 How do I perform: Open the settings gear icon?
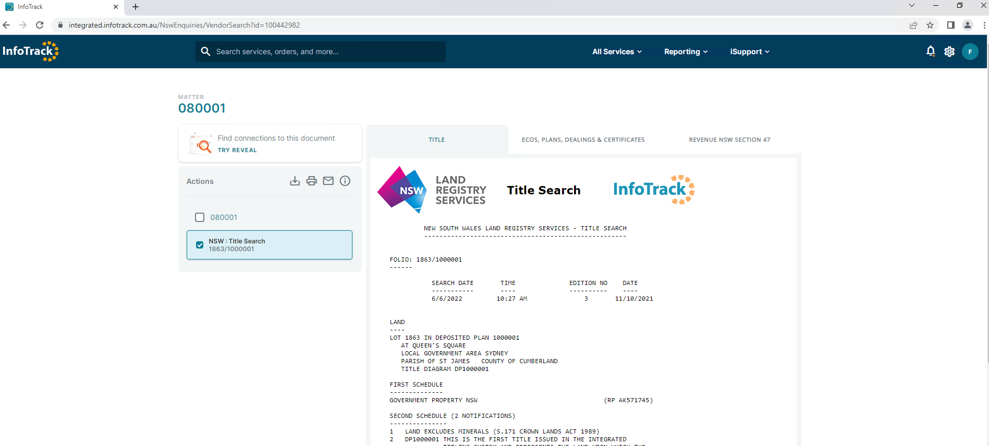949,52
